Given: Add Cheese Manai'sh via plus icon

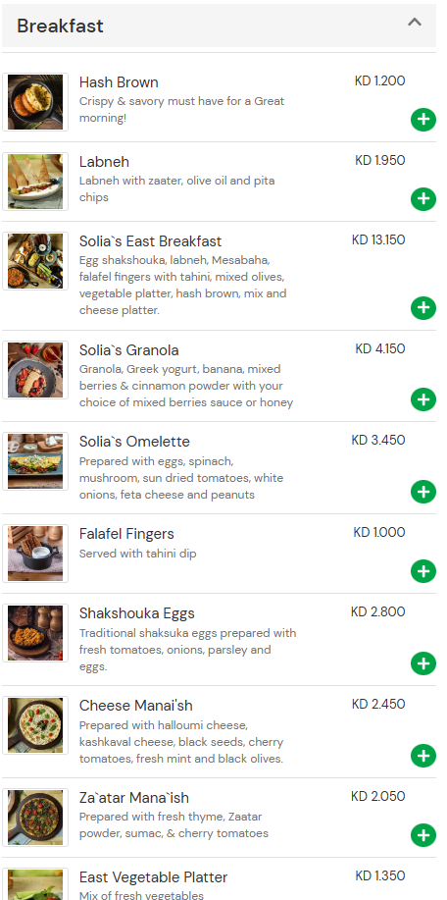Looking at the screenshot, I should click(x=422, y=756).
